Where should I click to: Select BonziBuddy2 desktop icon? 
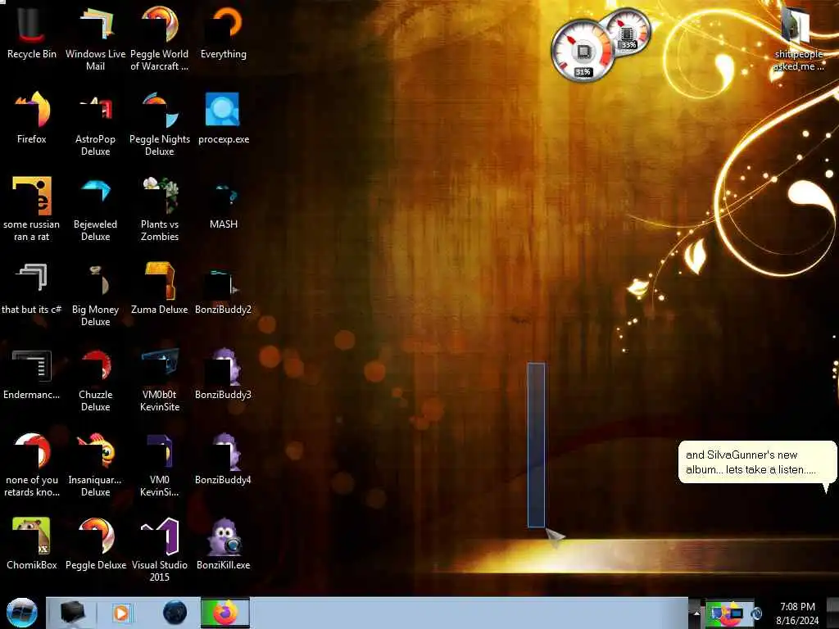point(224,289)
